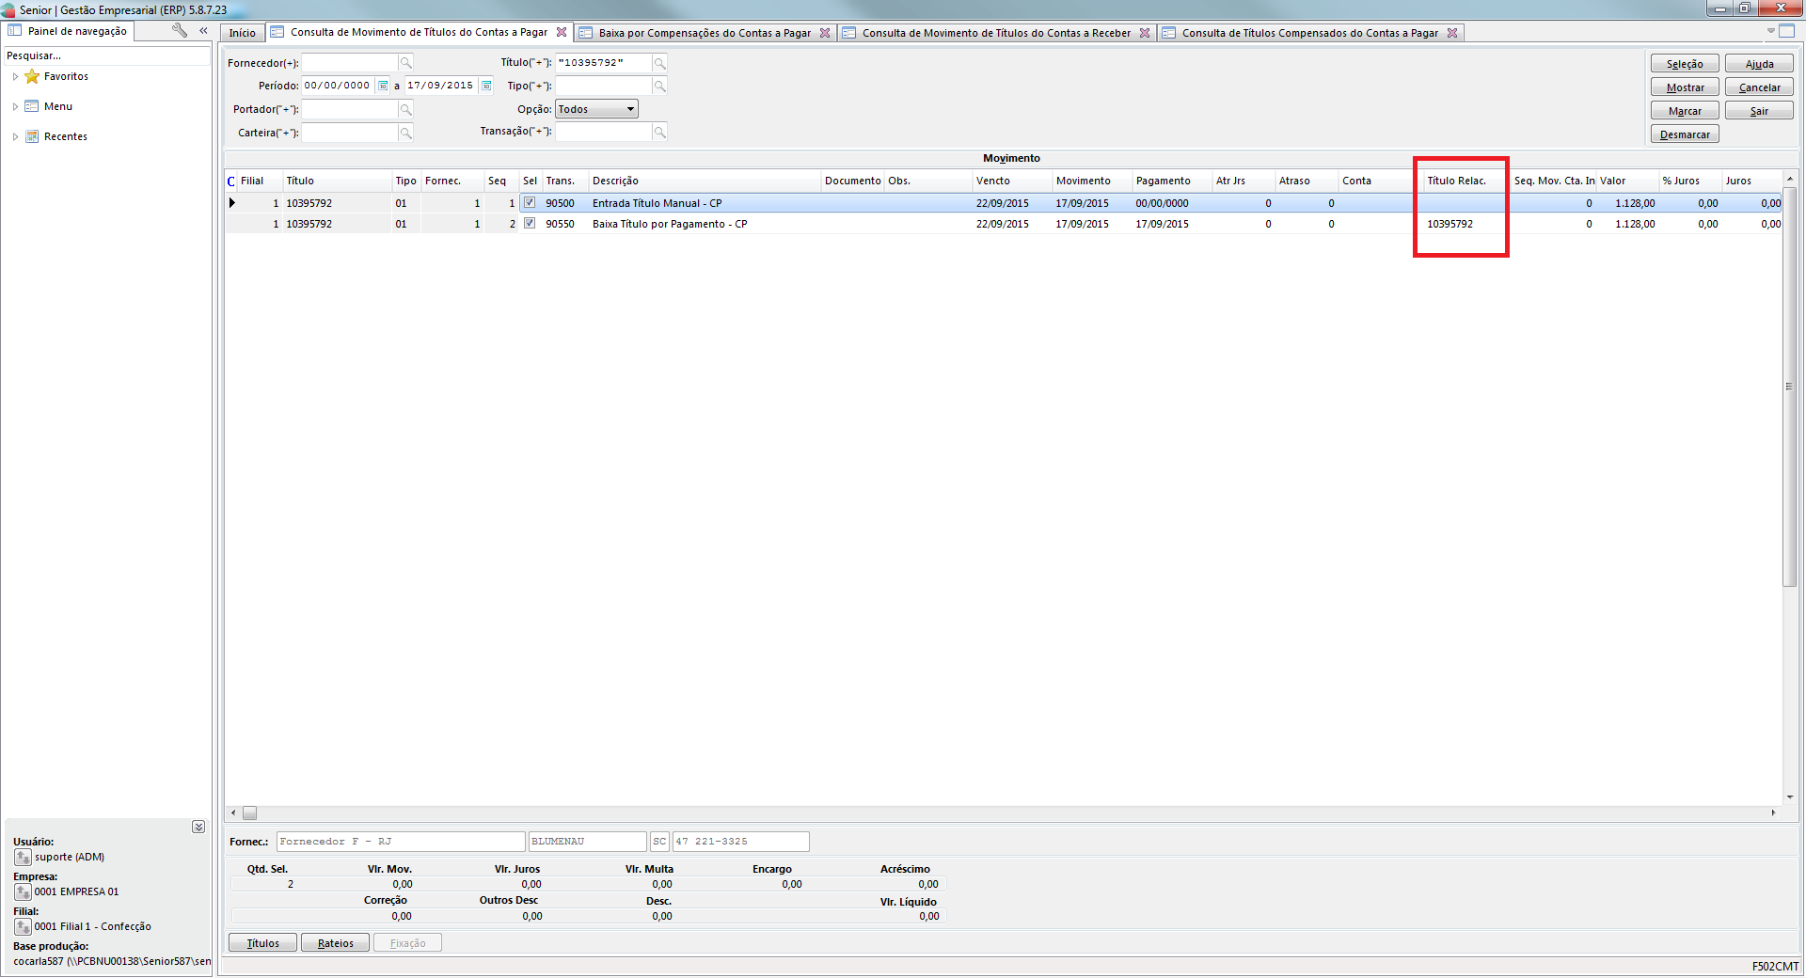Click the horizontal scrollbar thumb below grid
This screenshot has height=978, width=1806.
click(x=249, y=812)
